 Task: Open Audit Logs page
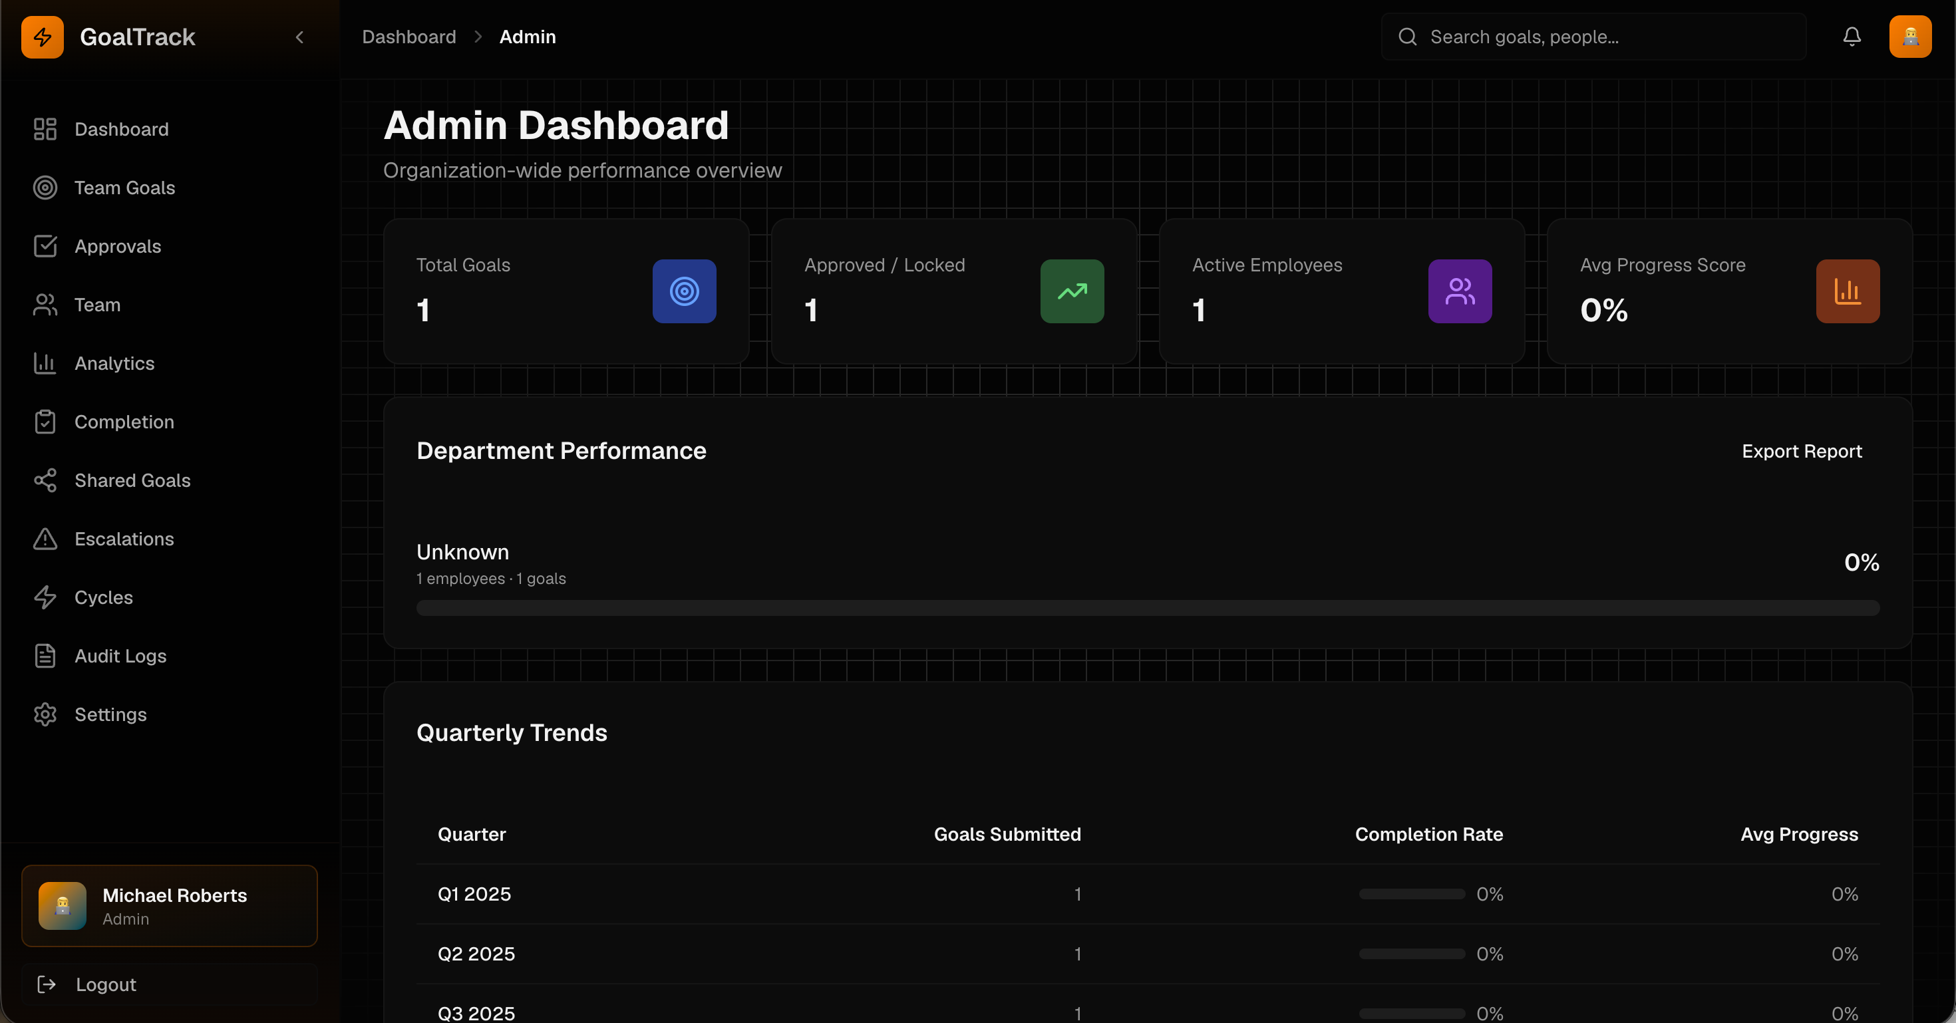[170, 655]
